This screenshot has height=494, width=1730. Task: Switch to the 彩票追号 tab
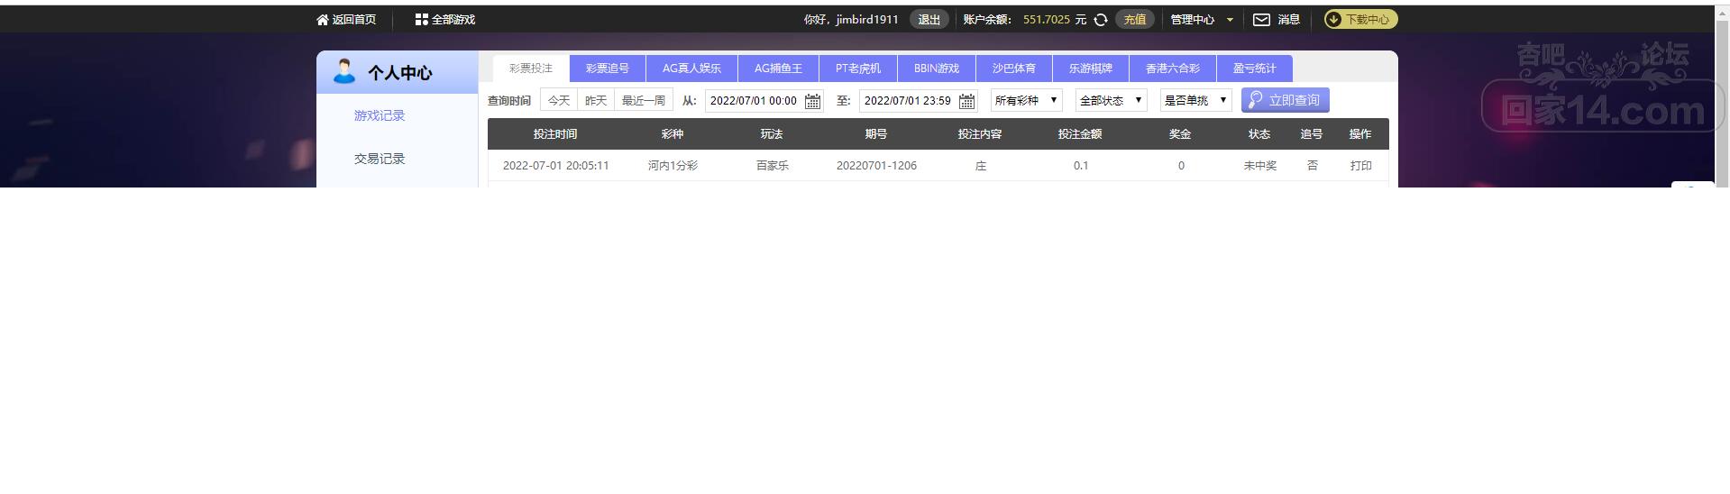(x=608, y=69)
